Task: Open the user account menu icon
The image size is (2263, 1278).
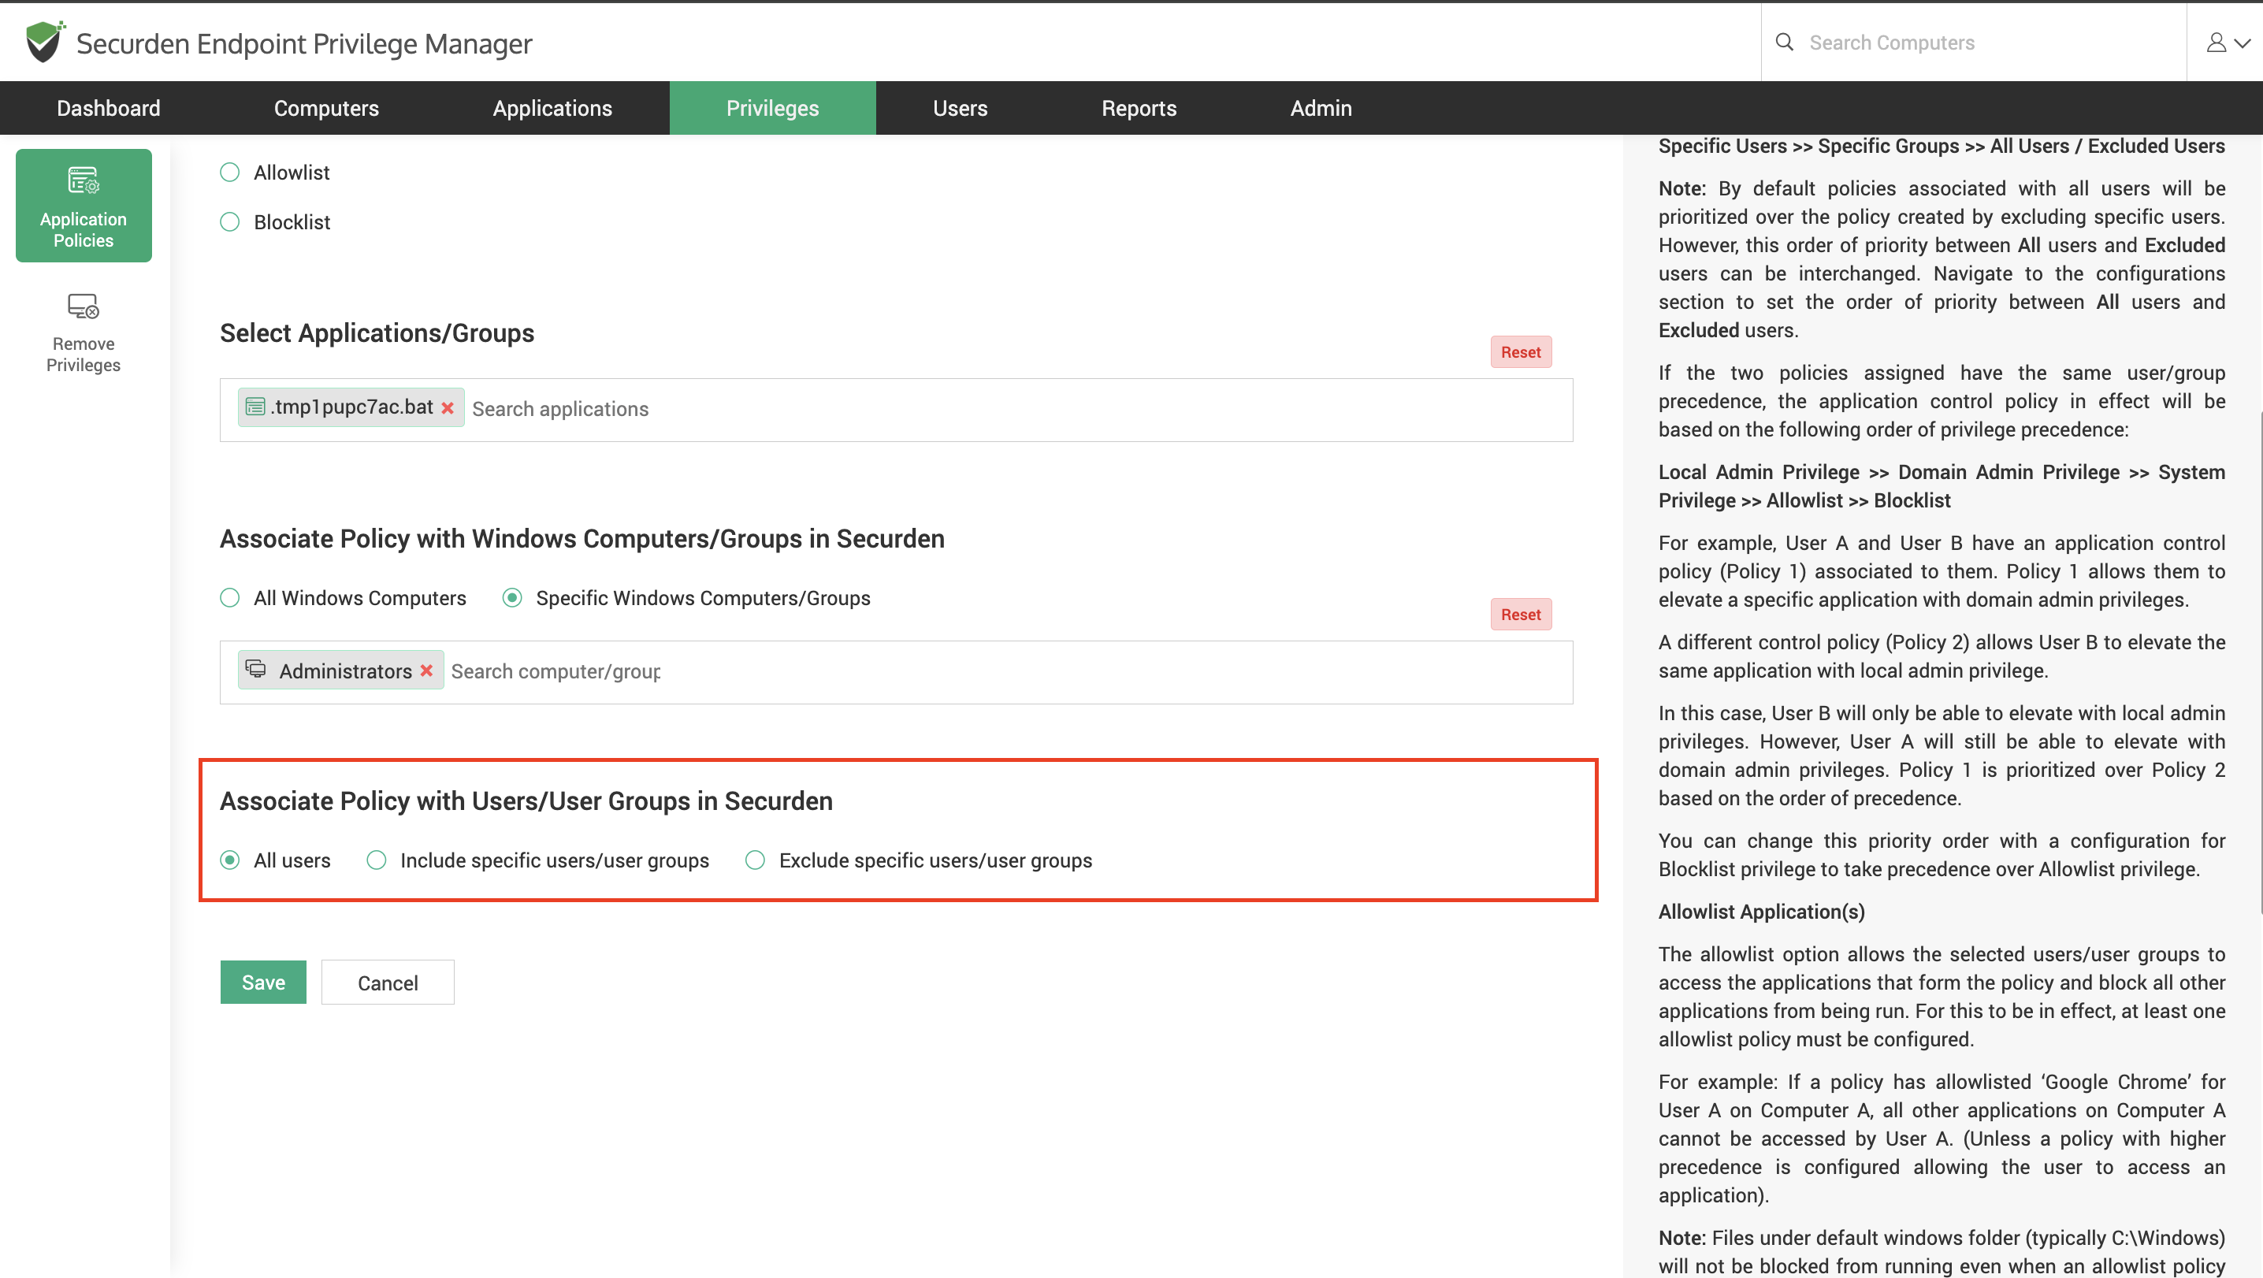Action: (2227, 43)
